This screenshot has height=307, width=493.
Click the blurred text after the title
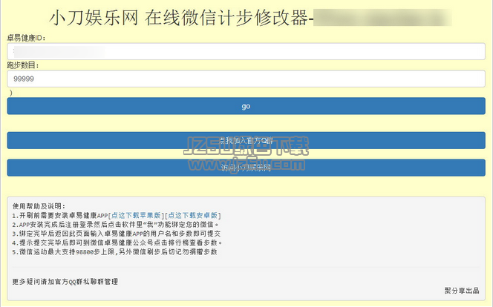tap(382, 16)
